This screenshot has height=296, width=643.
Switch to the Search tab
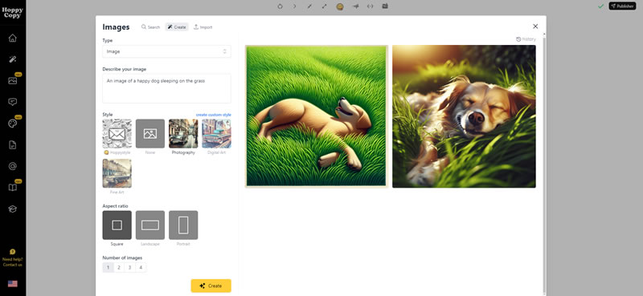[x=150, y=27]
